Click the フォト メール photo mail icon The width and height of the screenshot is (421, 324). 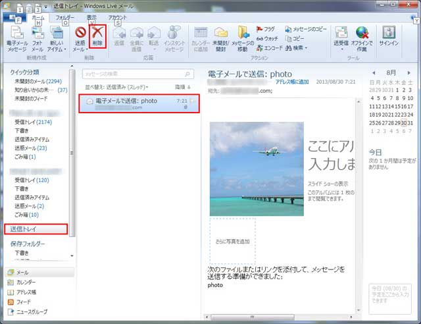coord(38,38)
